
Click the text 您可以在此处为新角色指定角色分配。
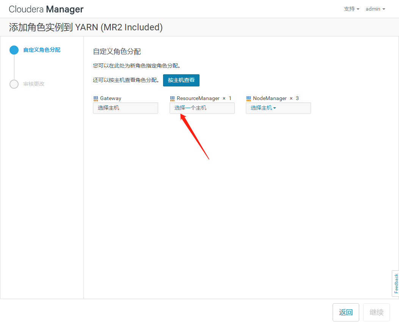pos(137,66)
